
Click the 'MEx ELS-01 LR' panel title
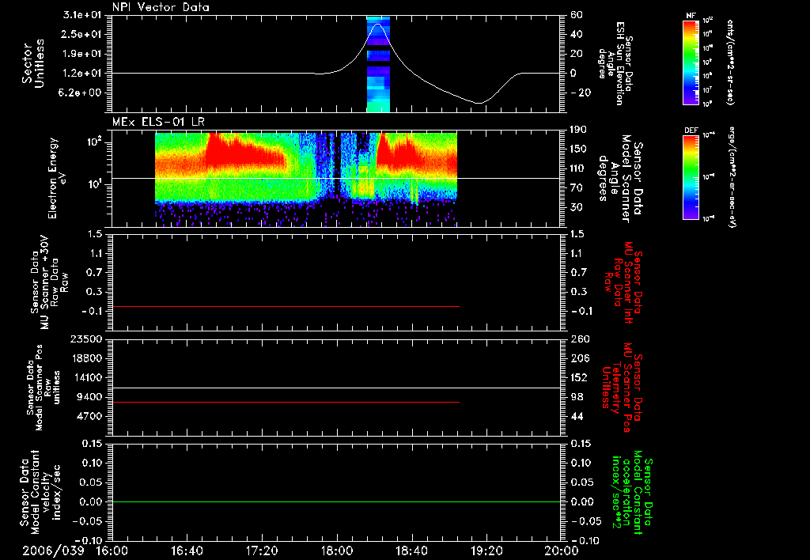(x=158, y=122)
